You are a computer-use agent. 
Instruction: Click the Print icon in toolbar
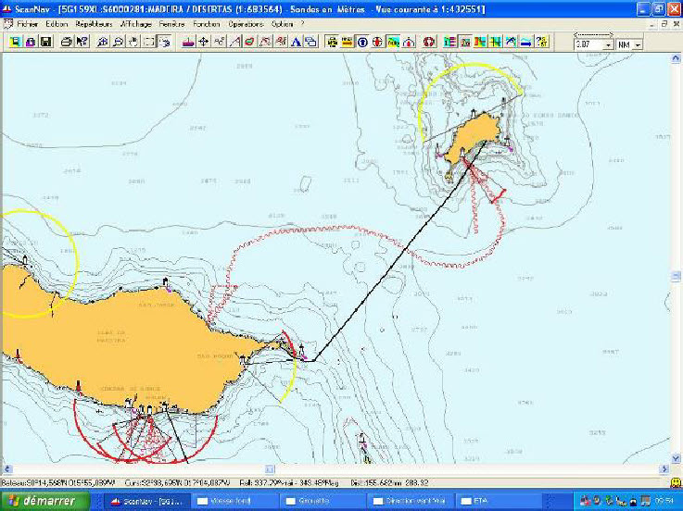(x=67, y=42)
